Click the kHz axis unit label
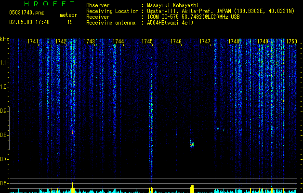The height and width of the screenshot is (193, 303). tap(4, 39)
